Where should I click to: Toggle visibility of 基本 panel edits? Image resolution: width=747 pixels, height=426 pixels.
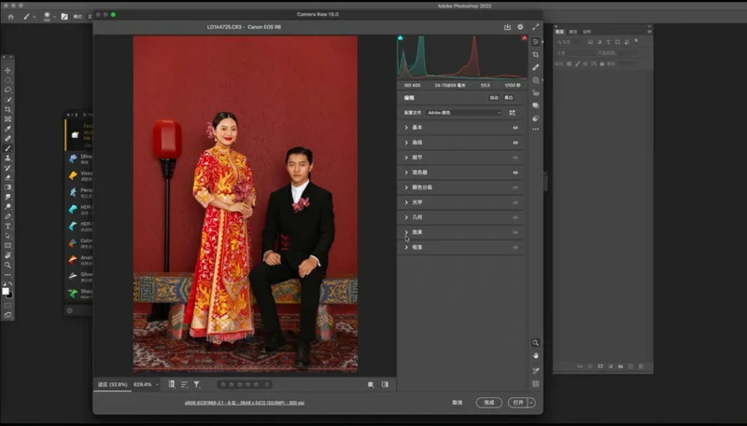[x=514, y=127]
